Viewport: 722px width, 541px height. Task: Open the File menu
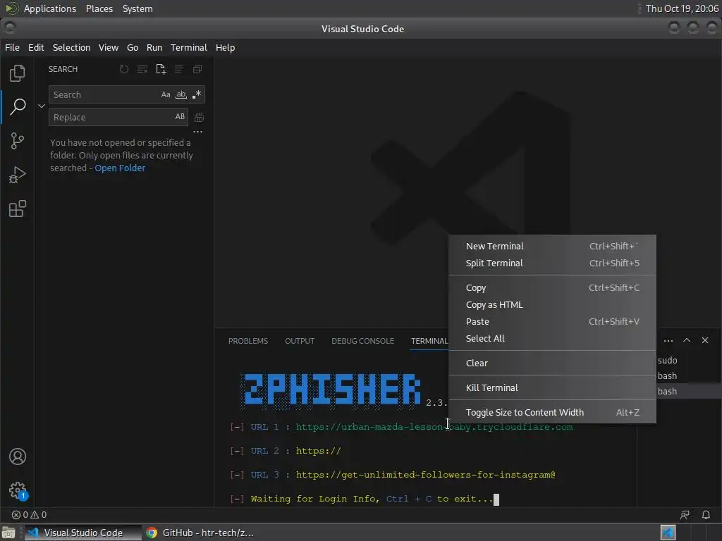tap(13, 47)
